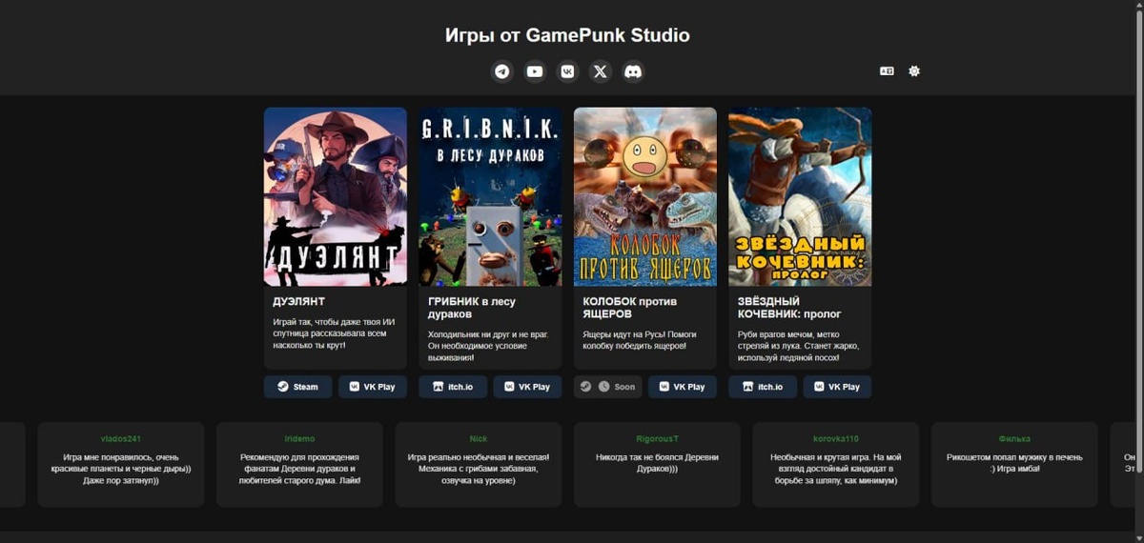Switch site language with translate icon

[887, 71]
